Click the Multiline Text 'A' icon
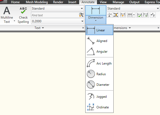 tap(7, 11)
